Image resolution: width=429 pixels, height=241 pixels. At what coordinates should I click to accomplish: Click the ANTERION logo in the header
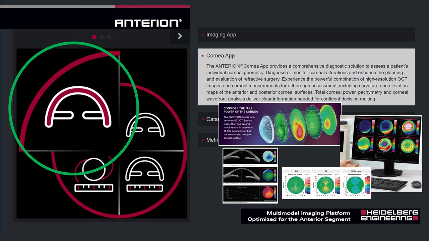148,23
